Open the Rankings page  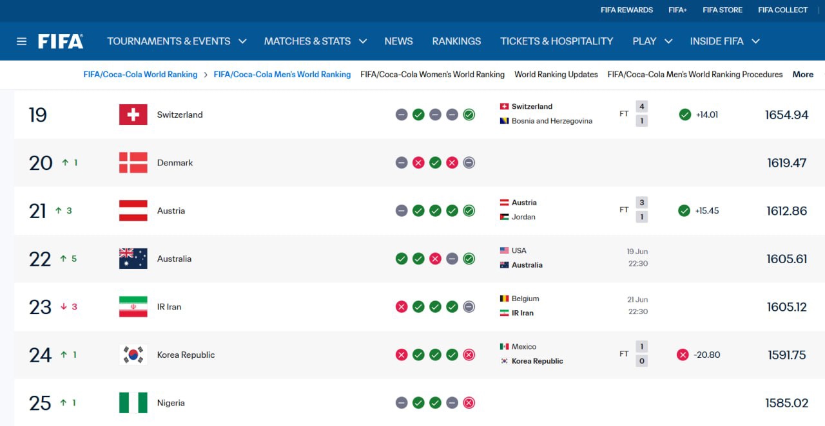click(x=456, y=41)
